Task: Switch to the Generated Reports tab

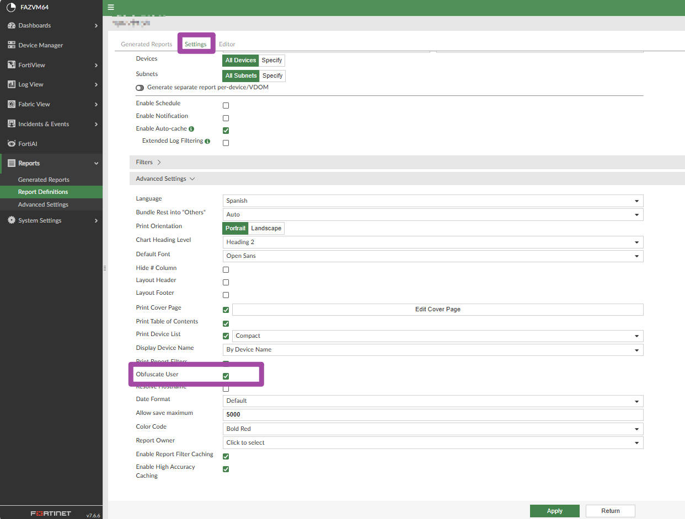Action: (147, 44)
